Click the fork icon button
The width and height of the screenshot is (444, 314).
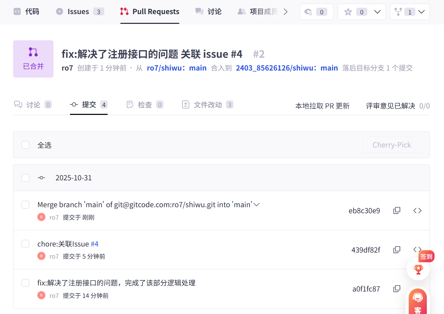(x=398, y=12)
